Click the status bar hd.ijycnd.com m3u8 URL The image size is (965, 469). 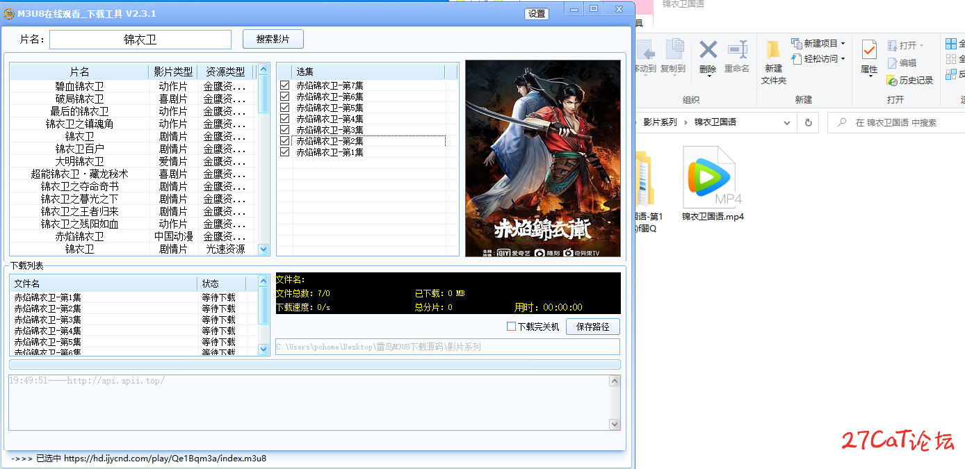(165, 459)
